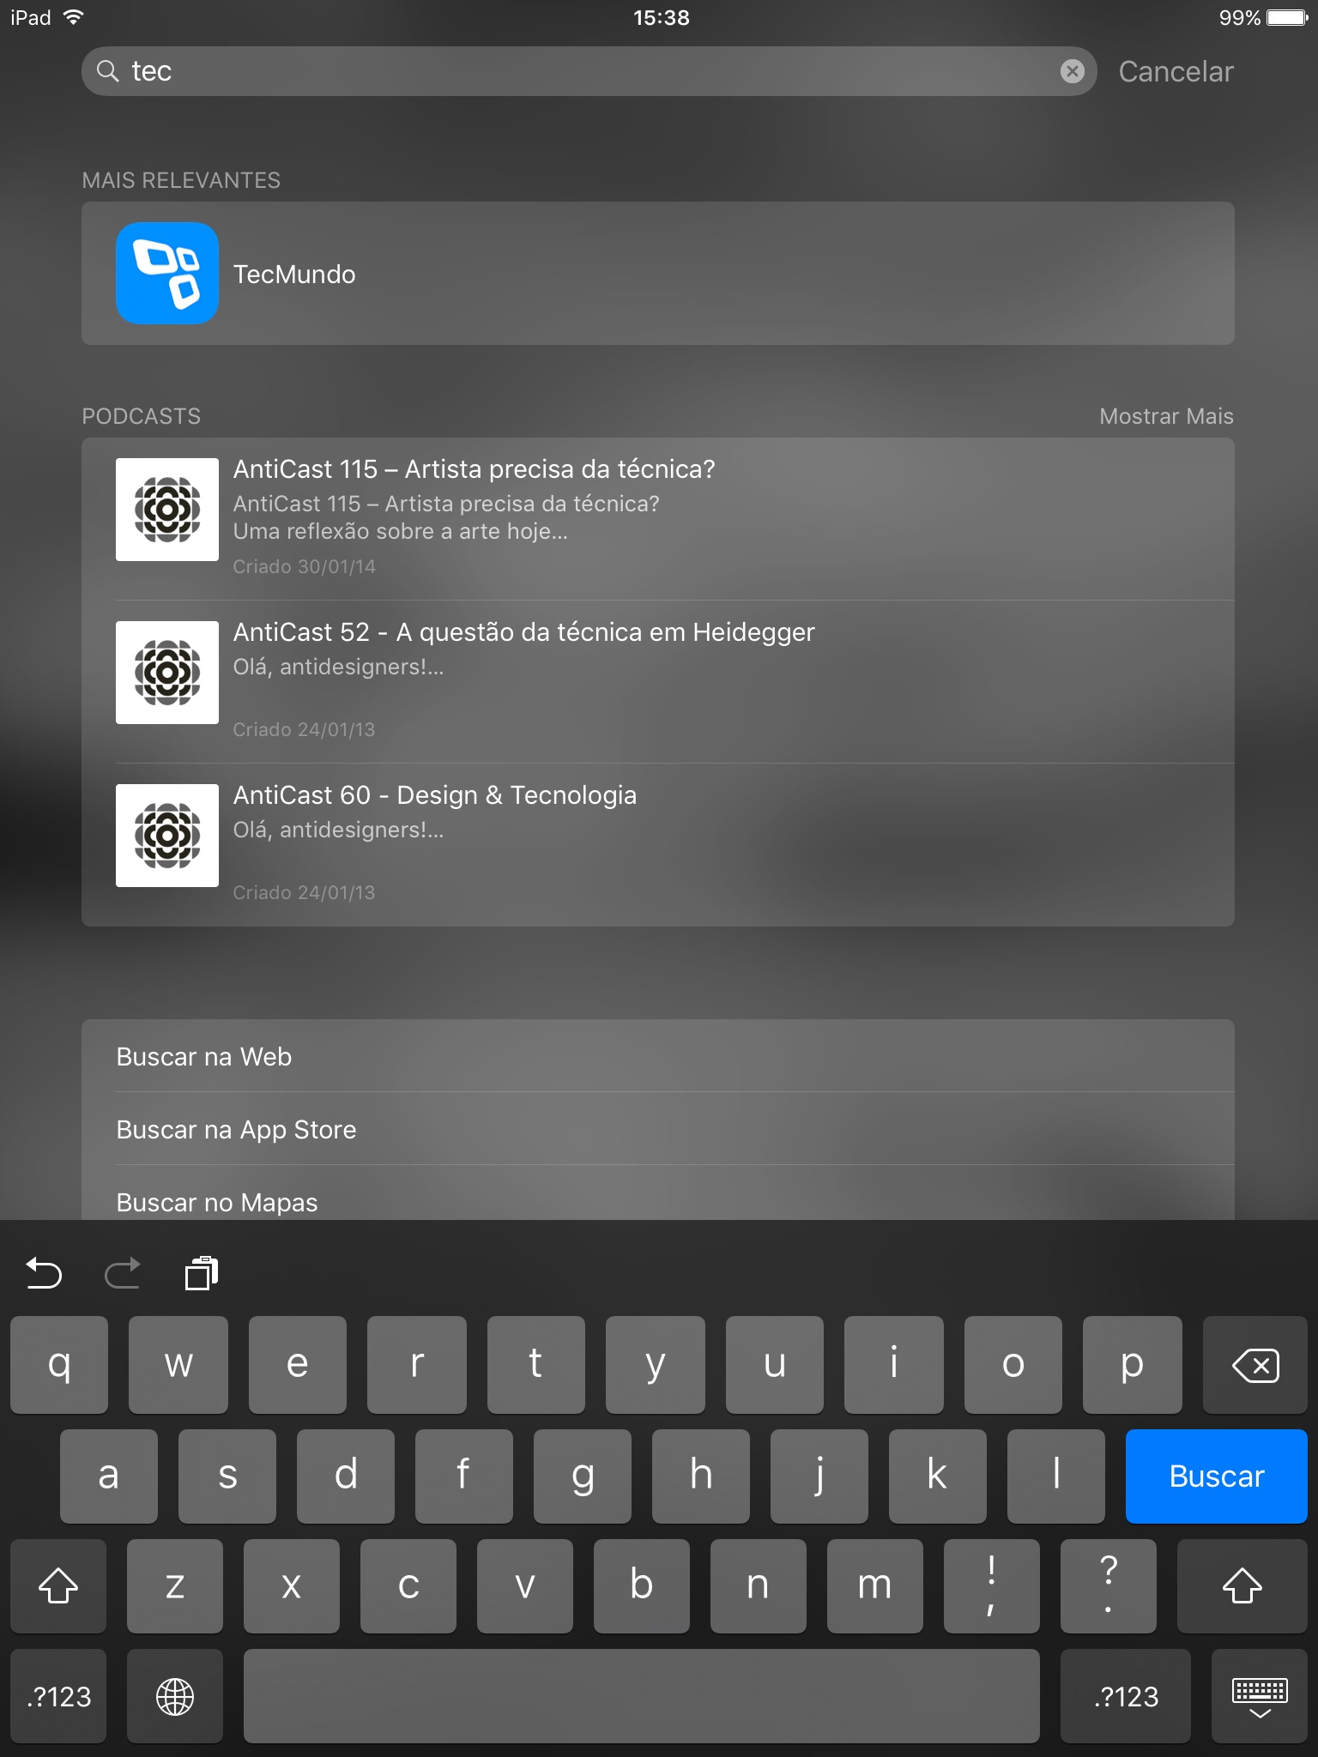Select AntiCast 60 - Design & Tecnologia title
1318x1757 pixels.
(x=435, y=795)
